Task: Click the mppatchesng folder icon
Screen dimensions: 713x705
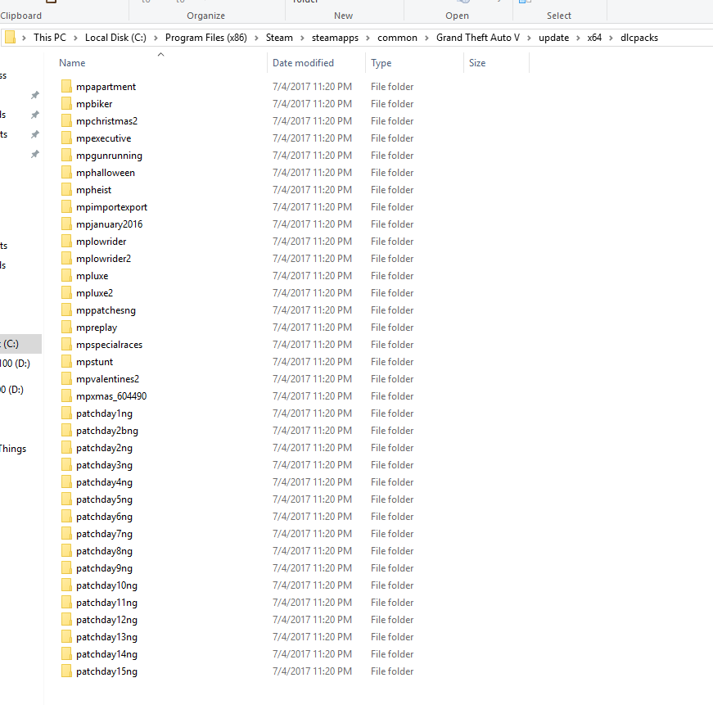Action: tap(66, 310)
